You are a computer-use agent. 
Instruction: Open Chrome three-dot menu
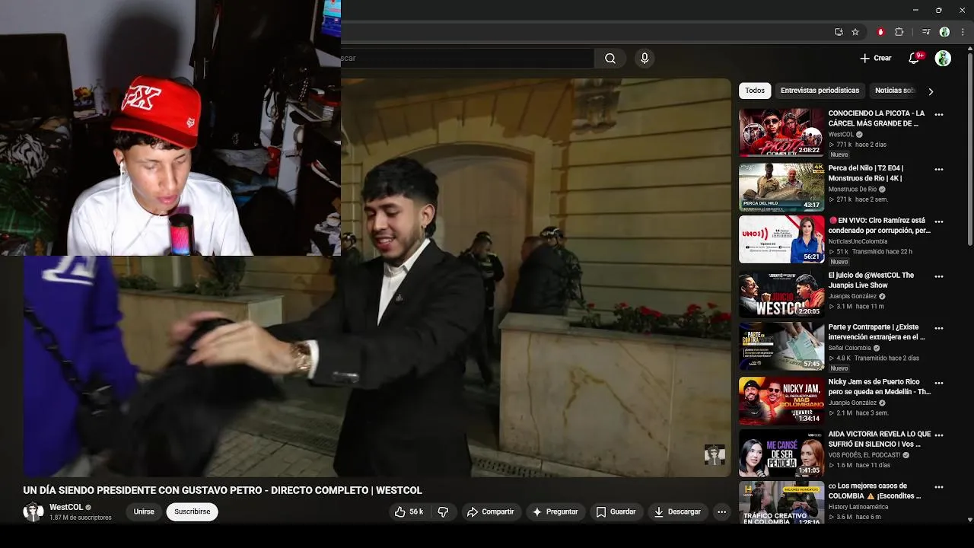coord(963,32)
